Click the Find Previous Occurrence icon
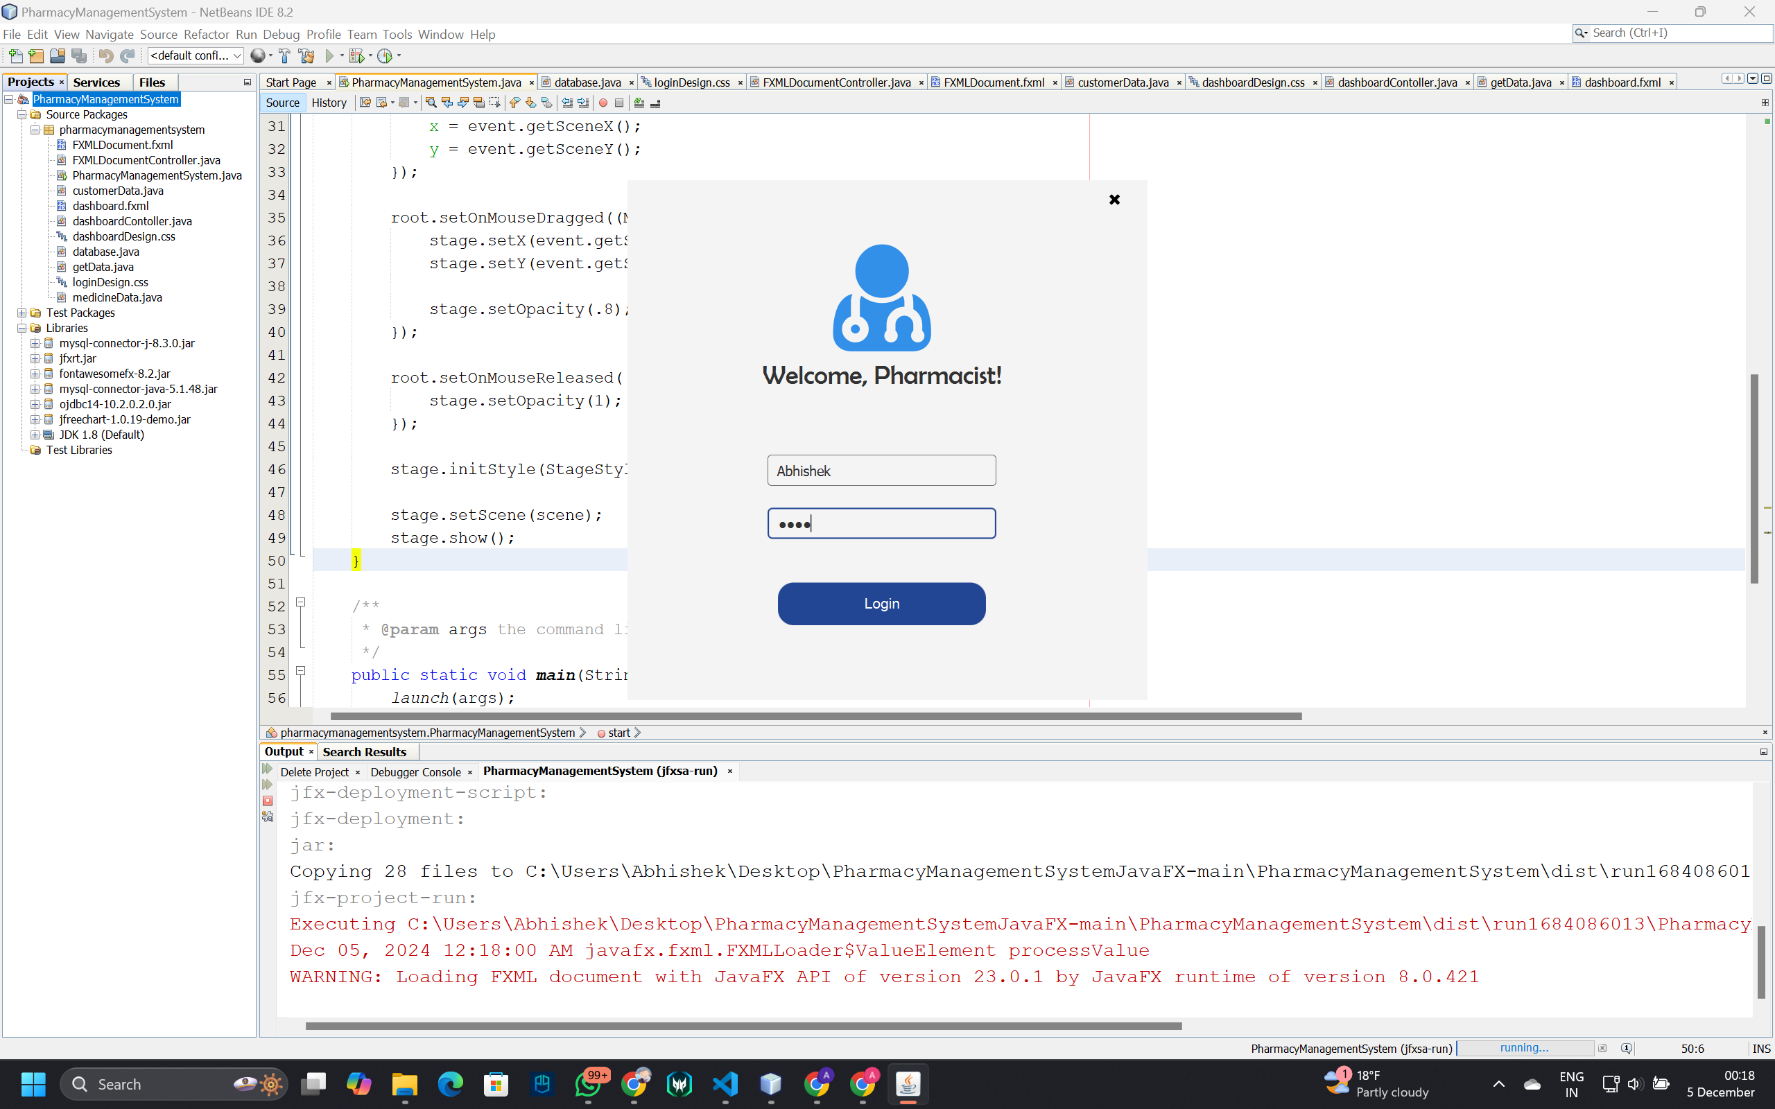This screenshot has height=1109, width=1775. click(x=447, y=103)
